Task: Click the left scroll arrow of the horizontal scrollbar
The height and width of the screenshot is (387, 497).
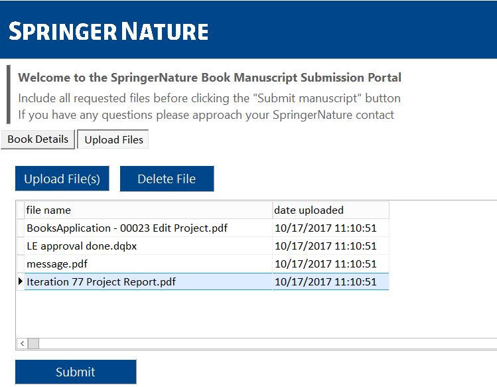Action: [x=22, y=343]
